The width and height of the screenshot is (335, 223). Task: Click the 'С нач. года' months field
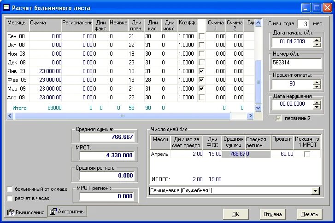[303, 23]
